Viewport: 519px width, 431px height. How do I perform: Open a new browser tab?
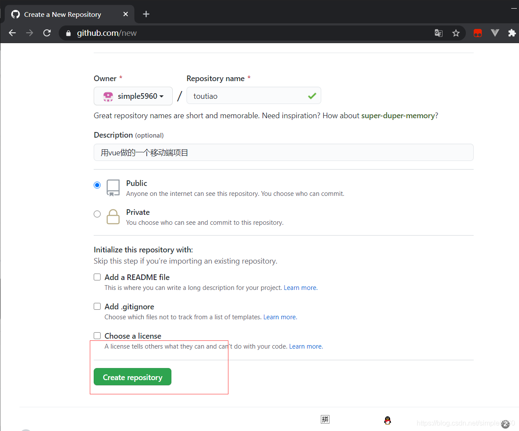146,14
